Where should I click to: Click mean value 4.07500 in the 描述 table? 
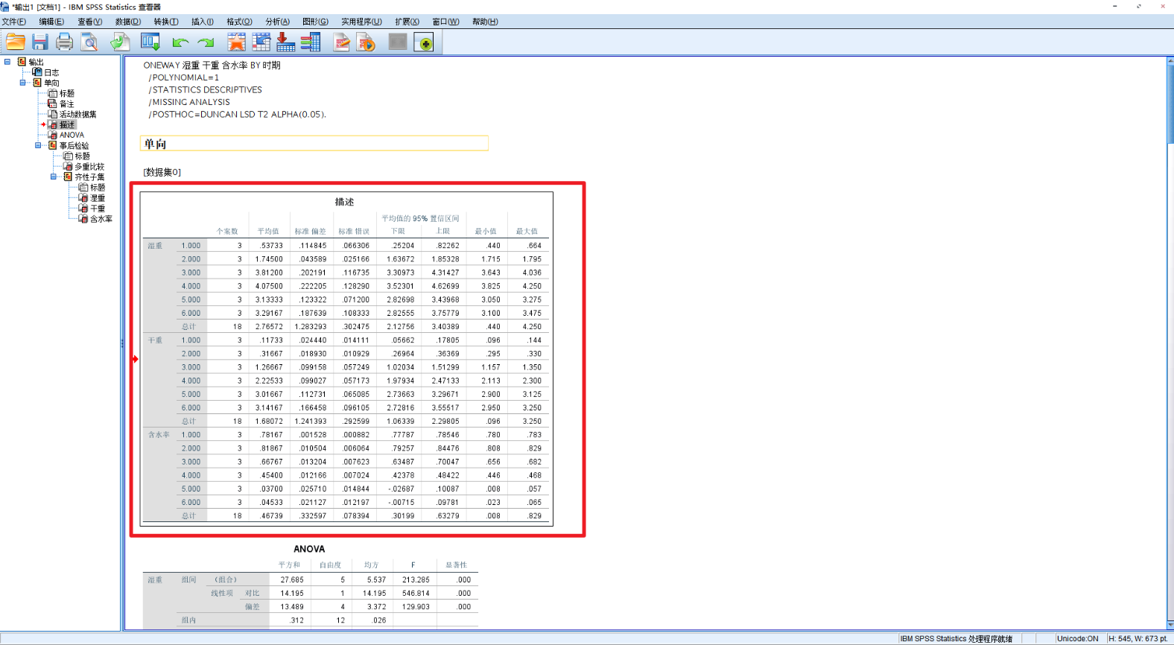pyautogui.click(x=269, y=286)
